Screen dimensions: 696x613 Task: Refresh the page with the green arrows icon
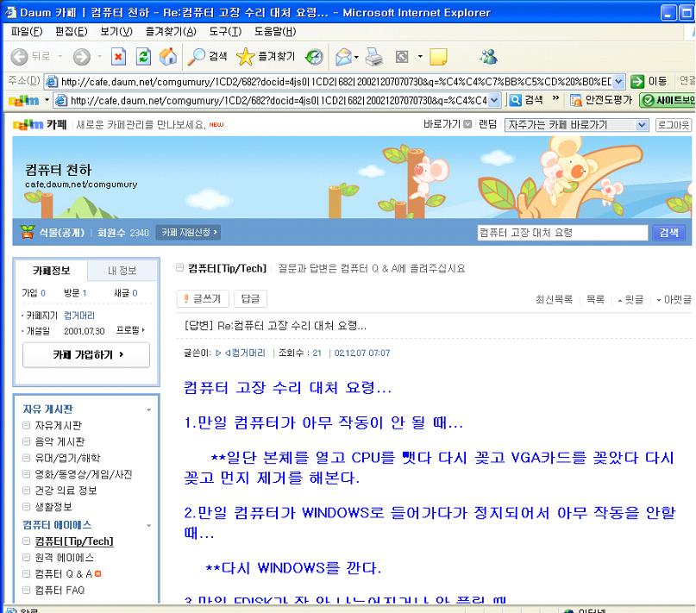[143, 56]
